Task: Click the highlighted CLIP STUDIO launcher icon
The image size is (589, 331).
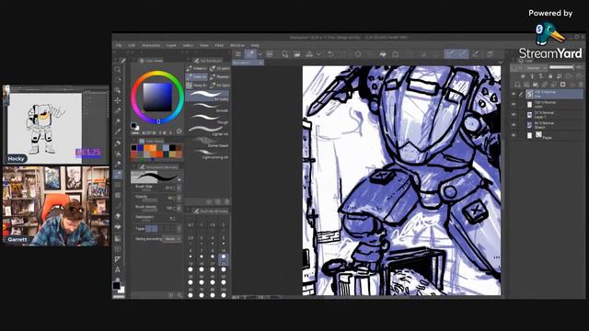Action: click(x=250, y=54)
